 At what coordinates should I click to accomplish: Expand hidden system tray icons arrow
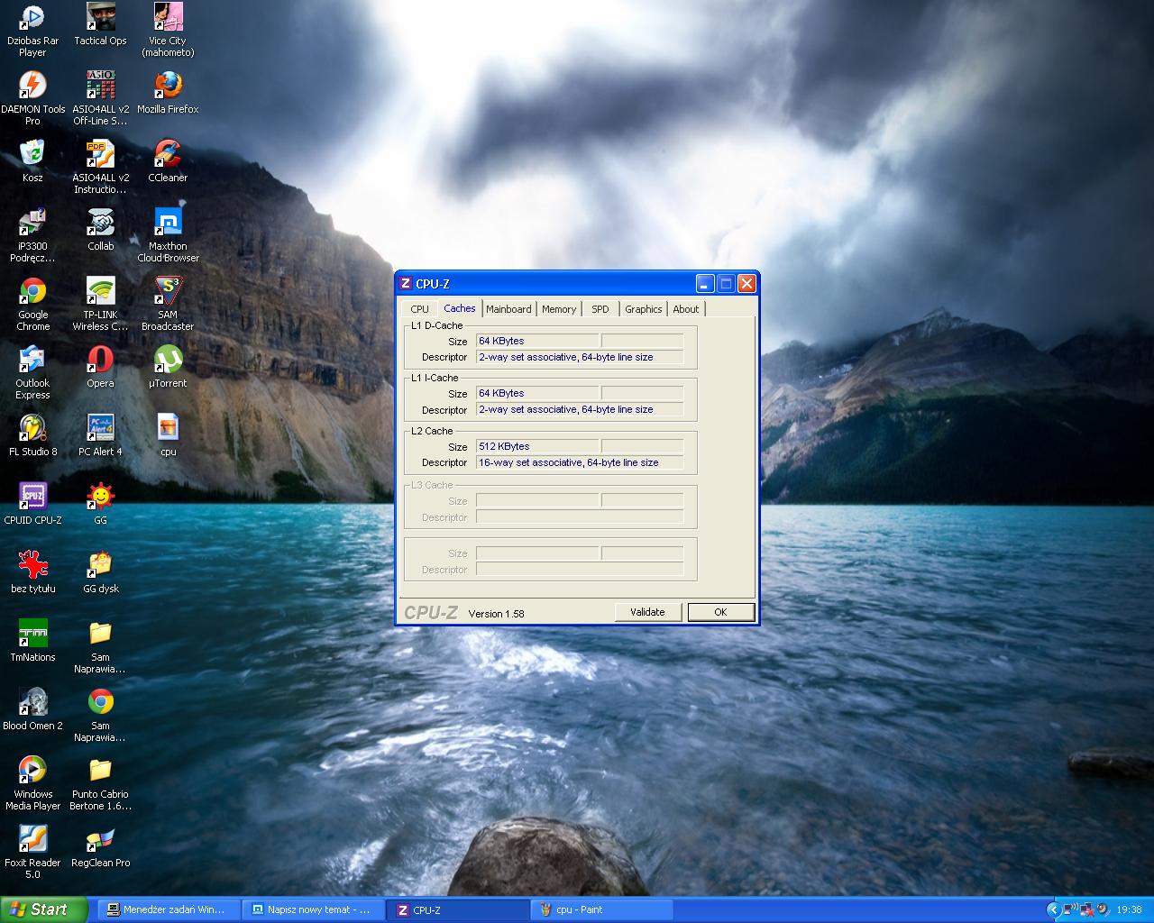[1052, 909]
